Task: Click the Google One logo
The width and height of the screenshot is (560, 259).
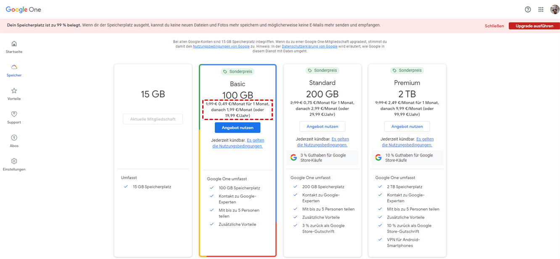Action: tap(24, 9)
